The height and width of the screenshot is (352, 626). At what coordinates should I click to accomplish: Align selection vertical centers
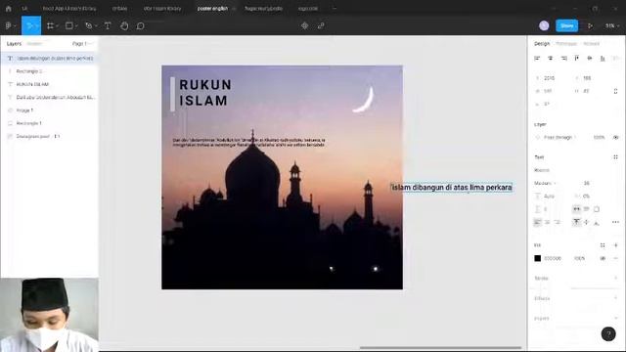(x=590, y=59)
